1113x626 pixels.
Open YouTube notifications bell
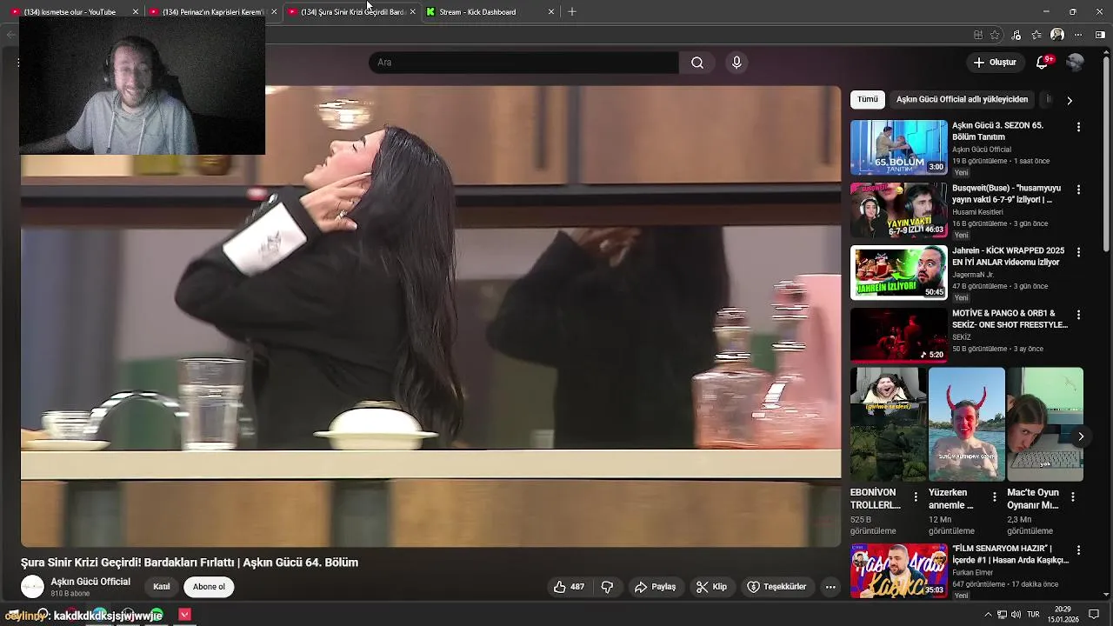[x=1043, y=63]
